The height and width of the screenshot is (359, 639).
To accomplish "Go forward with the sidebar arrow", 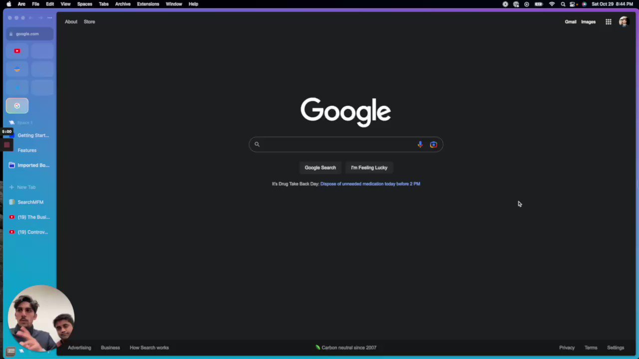I will coord(40,18).
